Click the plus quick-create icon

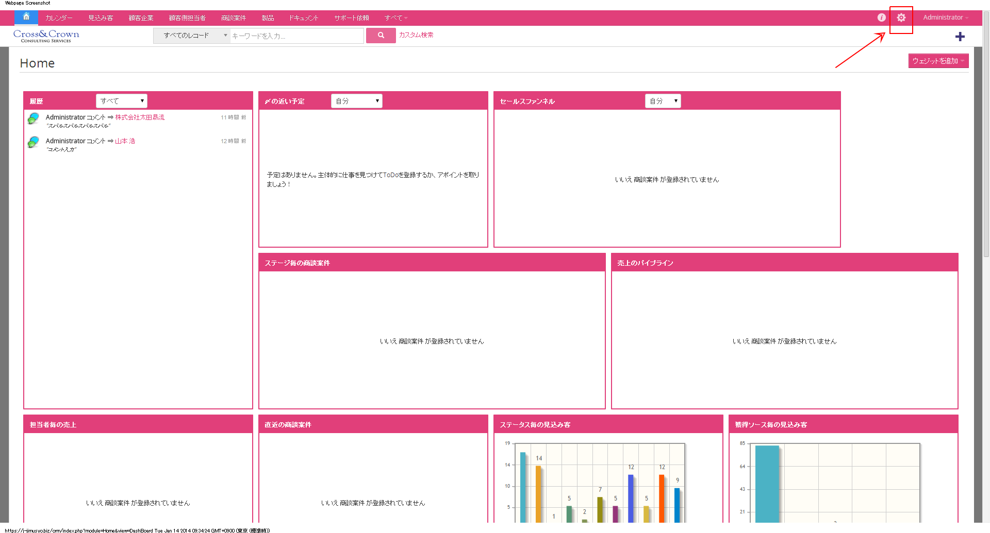point(960,37)
